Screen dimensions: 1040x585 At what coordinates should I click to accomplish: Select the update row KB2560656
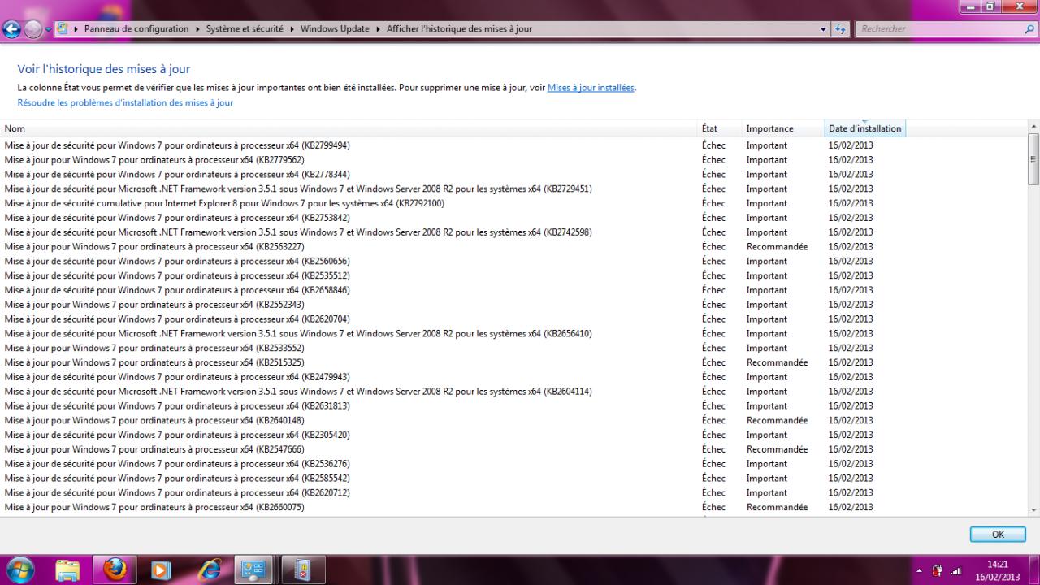point(513,262)
